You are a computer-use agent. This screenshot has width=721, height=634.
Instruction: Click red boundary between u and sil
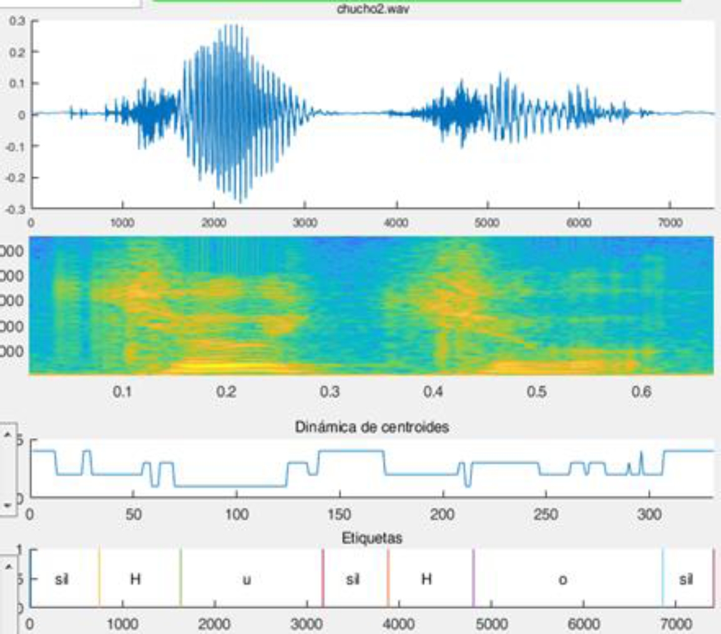[323, 578]
